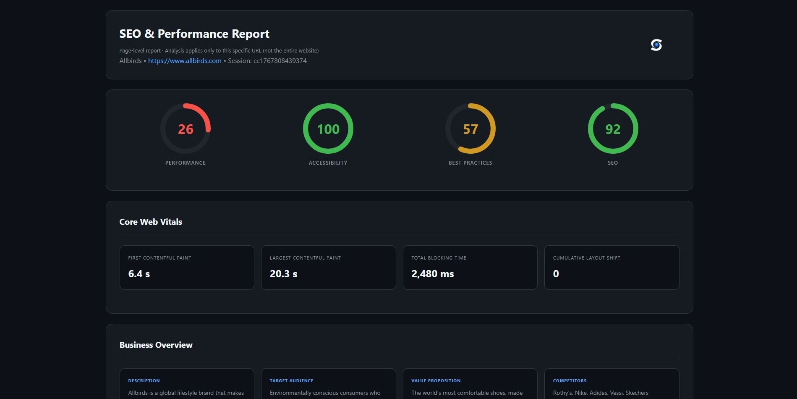Click the First Contentful Paint card
797x399 pixels.
(186, 267)
